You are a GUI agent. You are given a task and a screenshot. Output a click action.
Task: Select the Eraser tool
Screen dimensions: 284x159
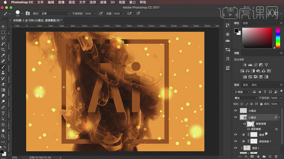[x=3, y=84]
